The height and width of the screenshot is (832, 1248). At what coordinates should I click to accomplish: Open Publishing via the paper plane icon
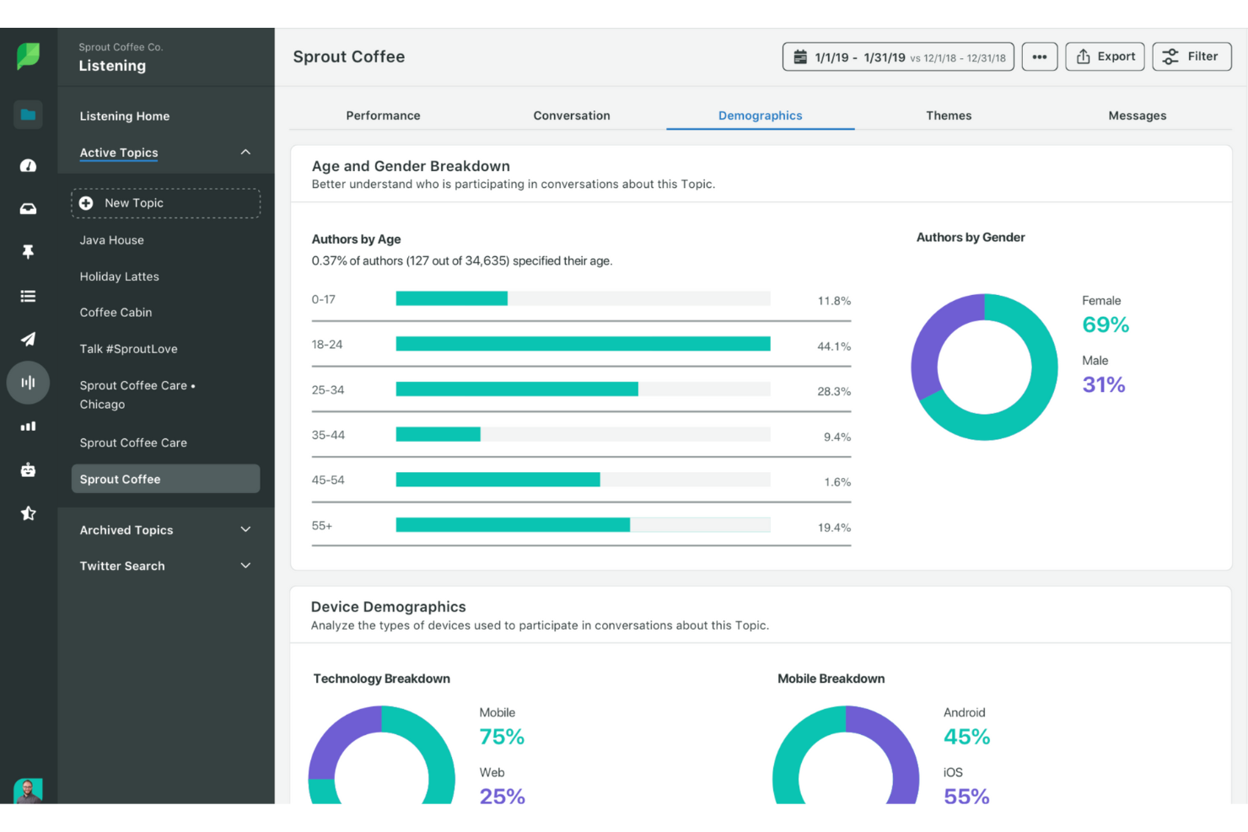click(x=28, y=339)
